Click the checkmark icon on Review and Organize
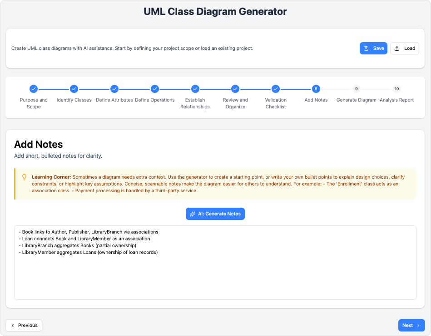This screenshot has height=336, width=431. [235, 89]
